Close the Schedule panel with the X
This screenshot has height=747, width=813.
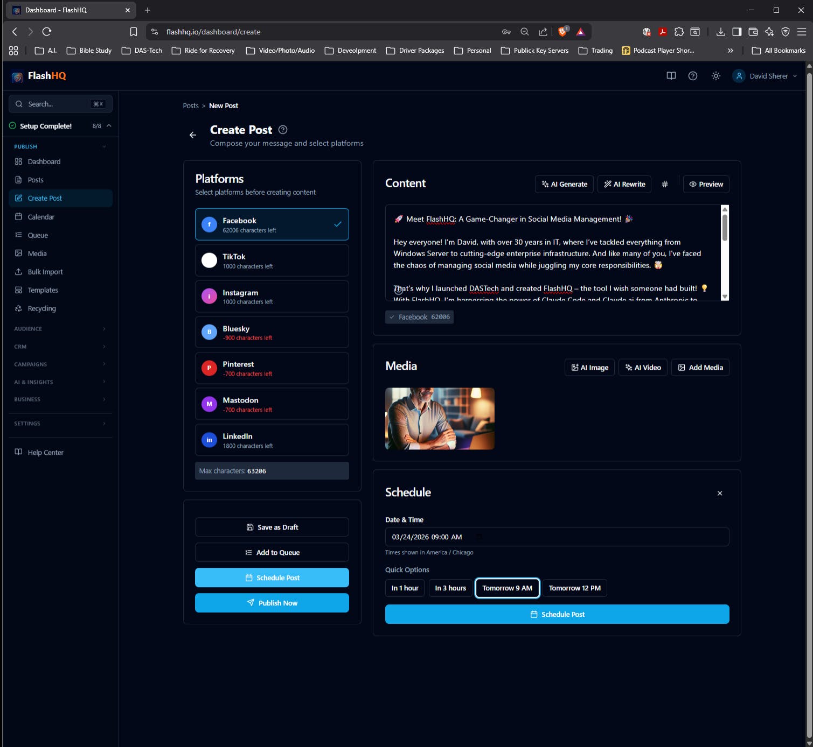click(x=720, y=493)
